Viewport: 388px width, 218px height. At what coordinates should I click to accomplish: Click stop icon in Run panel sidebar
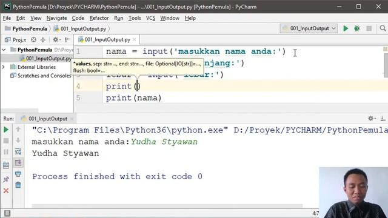point(6,141)
